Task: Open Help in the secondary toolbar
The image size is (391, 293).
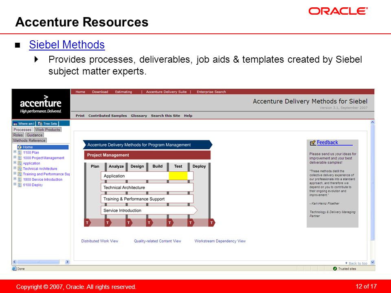Action: [x=188, y=116]
